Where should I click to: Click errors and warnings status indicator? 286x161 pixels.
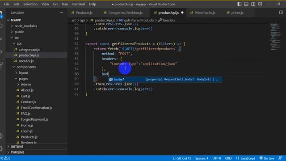[x=5, y=158]
